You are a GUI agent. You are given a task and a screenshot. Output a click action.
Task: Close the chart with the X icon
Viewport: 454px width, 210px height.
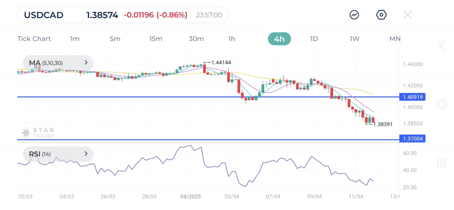pos(407,15)
